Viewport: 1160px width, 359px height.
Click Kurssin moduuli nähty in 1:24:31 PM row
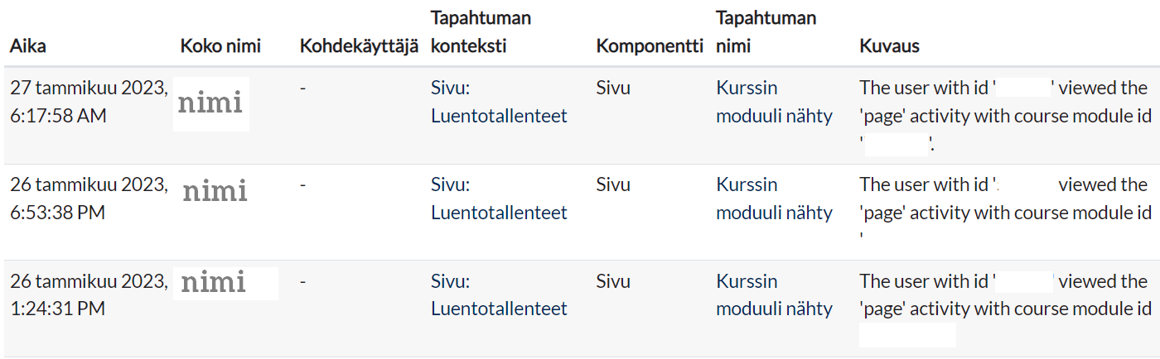774,294
